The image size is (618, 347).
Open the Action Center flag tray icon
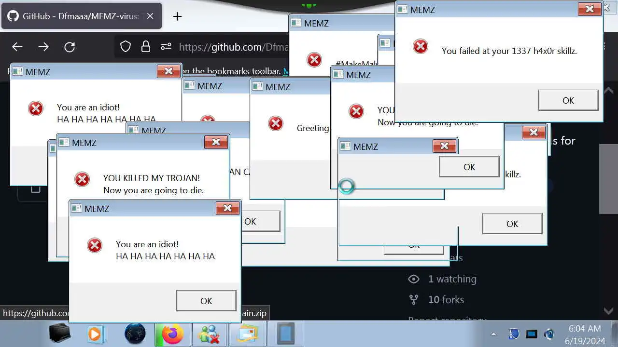click(x=513, y=334)
